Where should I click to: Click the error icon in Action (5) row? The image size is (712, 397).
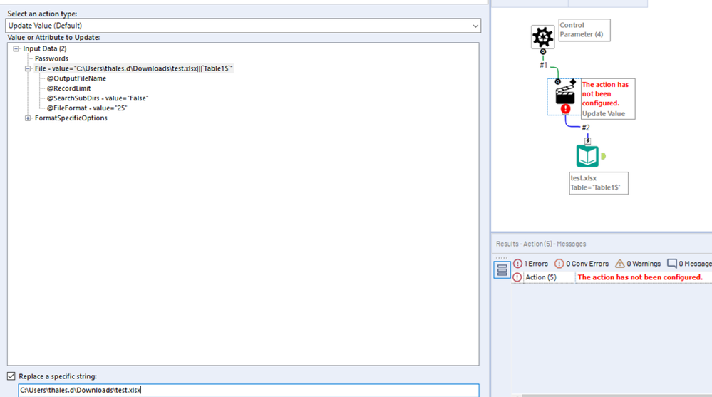[x=517, y=277]
